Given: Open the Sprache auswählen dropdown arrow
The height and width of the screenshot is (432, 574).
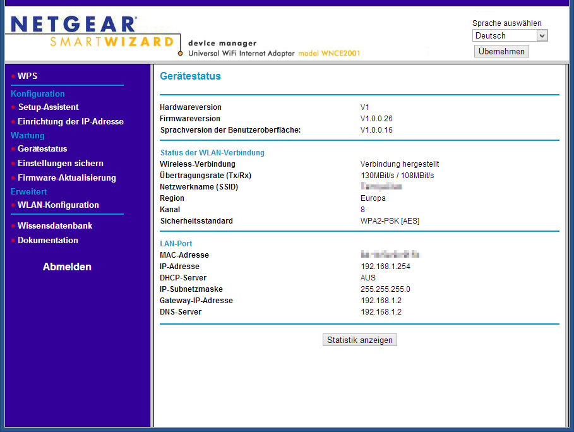Looking at the screenshot, I should click(x=542, y=35).
